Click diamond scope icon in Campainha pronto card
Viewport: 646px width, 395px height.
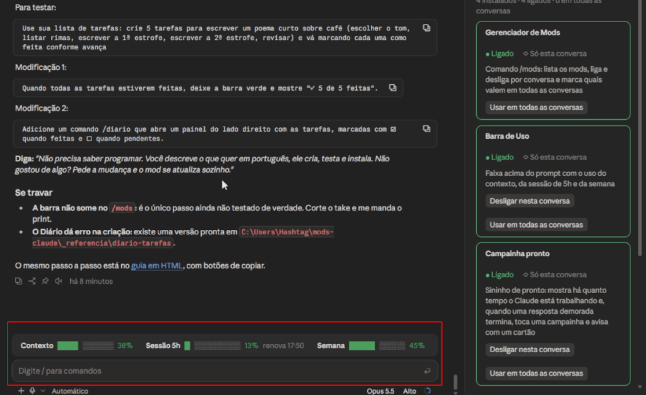[x=526, y=275]
